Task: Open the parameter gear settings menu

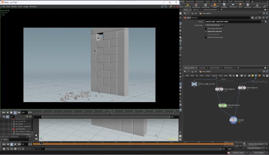Action: (253, 18)
